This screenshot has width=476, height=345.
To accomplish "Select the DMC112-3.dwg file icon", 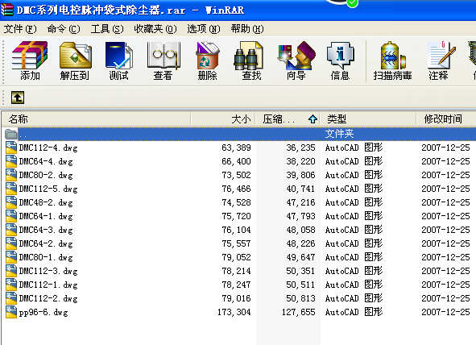I will point(11,271).
